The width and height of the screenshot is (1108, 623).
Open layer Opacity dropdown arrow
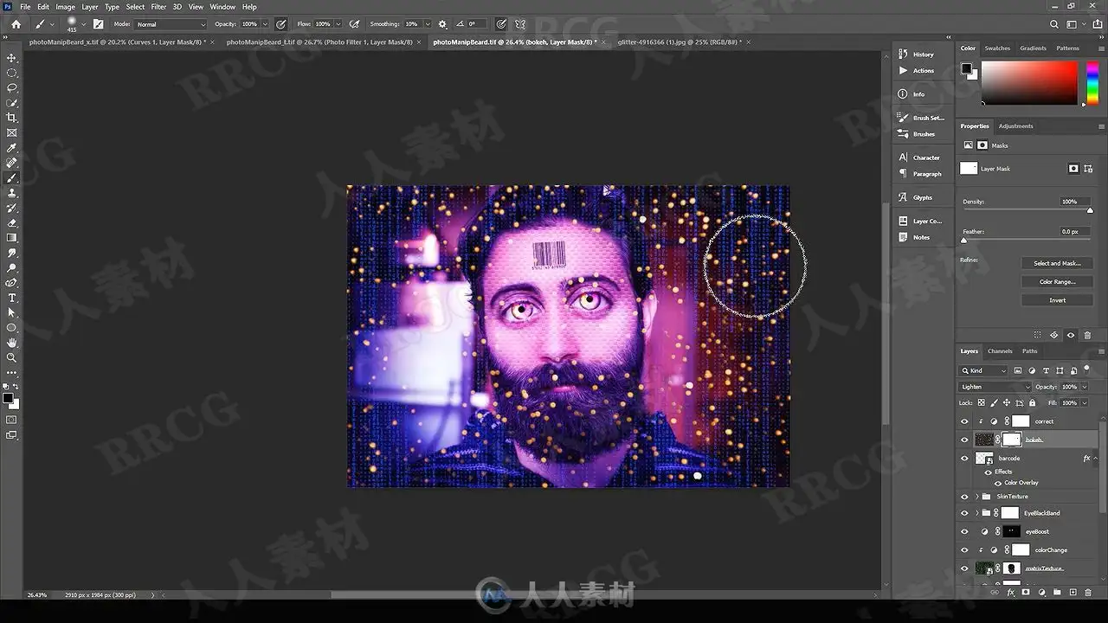1084,387
